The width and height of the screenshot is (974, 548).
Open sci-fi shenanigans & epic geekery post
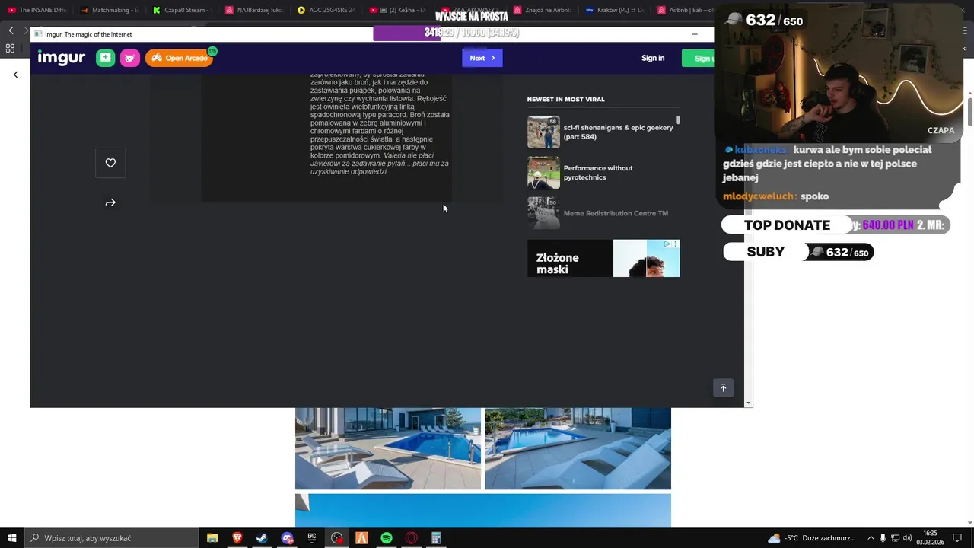coord(618,132)
